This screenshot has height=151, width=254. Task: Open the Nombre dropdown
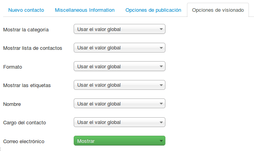(x=120, y=104)
